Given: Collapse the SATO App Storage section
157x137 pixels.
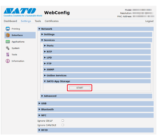Looking at the screenshot, I should [97, 81].
